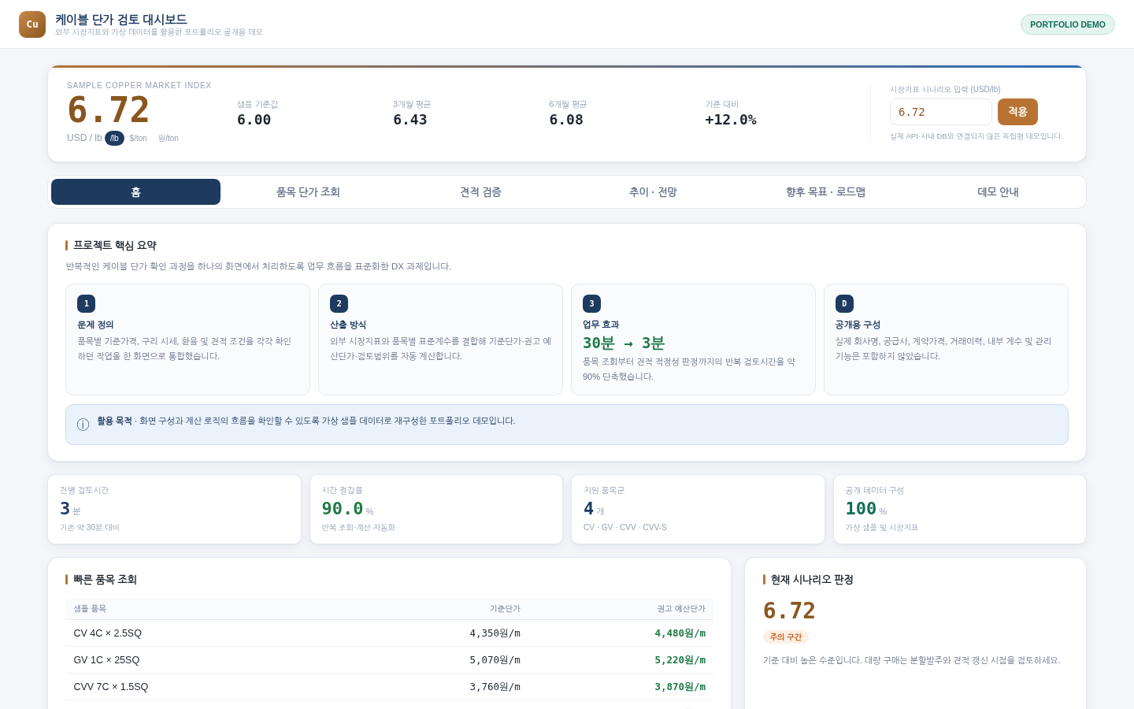Click the PORTFOLIO DEMO badge
The width and height of the screenshot is (1134, 709).
pyautogui.click(x=1067, y=24)
